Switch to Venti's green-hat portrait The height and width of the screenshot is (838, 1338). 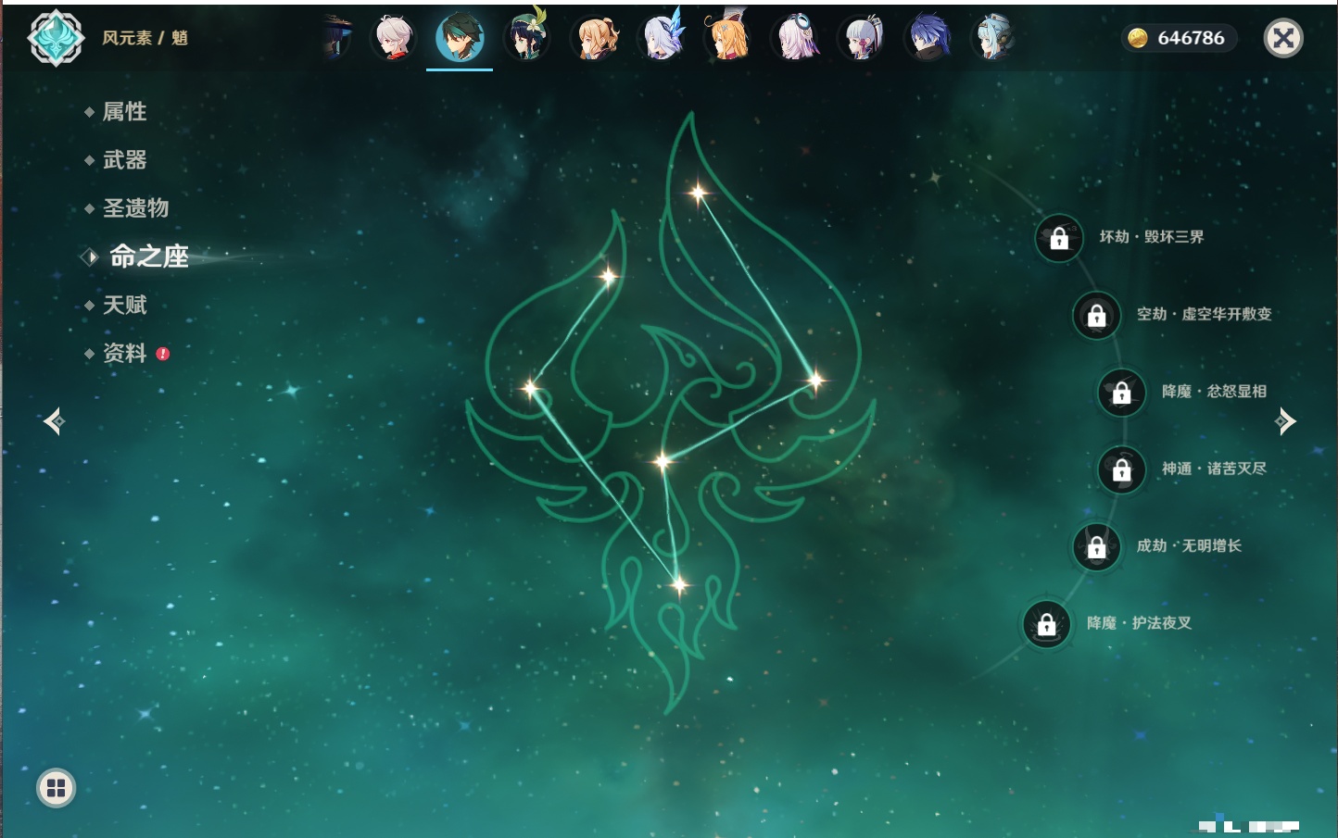(526, 39)
